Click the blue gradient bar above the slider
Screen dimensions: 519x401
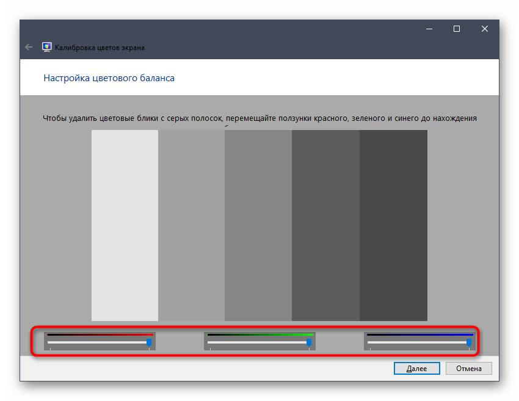[x=419, y=334]
